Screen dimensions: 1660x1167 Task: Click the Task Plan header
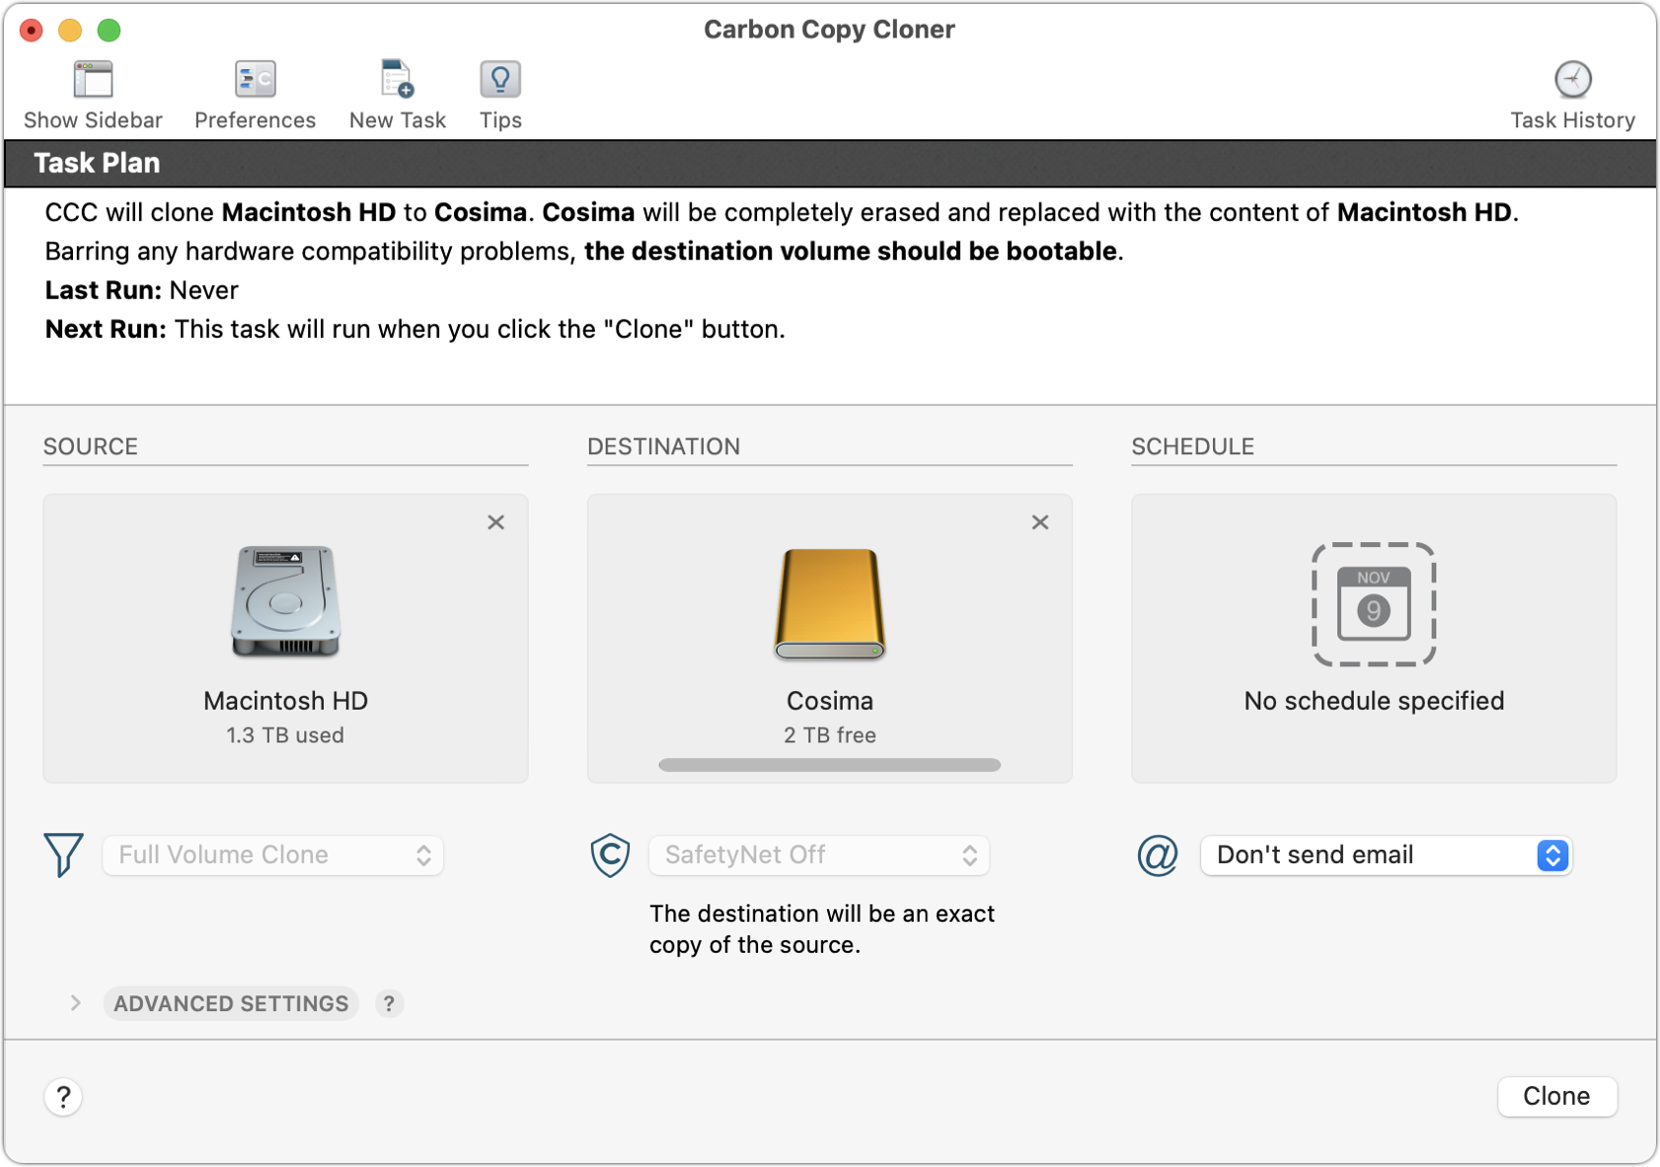97,163
